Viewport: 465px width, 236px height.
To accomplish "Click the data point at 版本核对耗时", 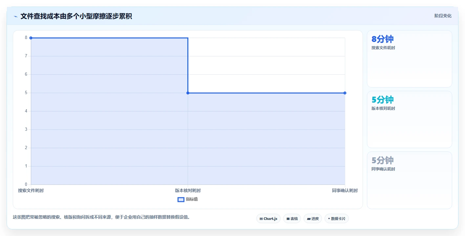I will (x=188, y=93).
